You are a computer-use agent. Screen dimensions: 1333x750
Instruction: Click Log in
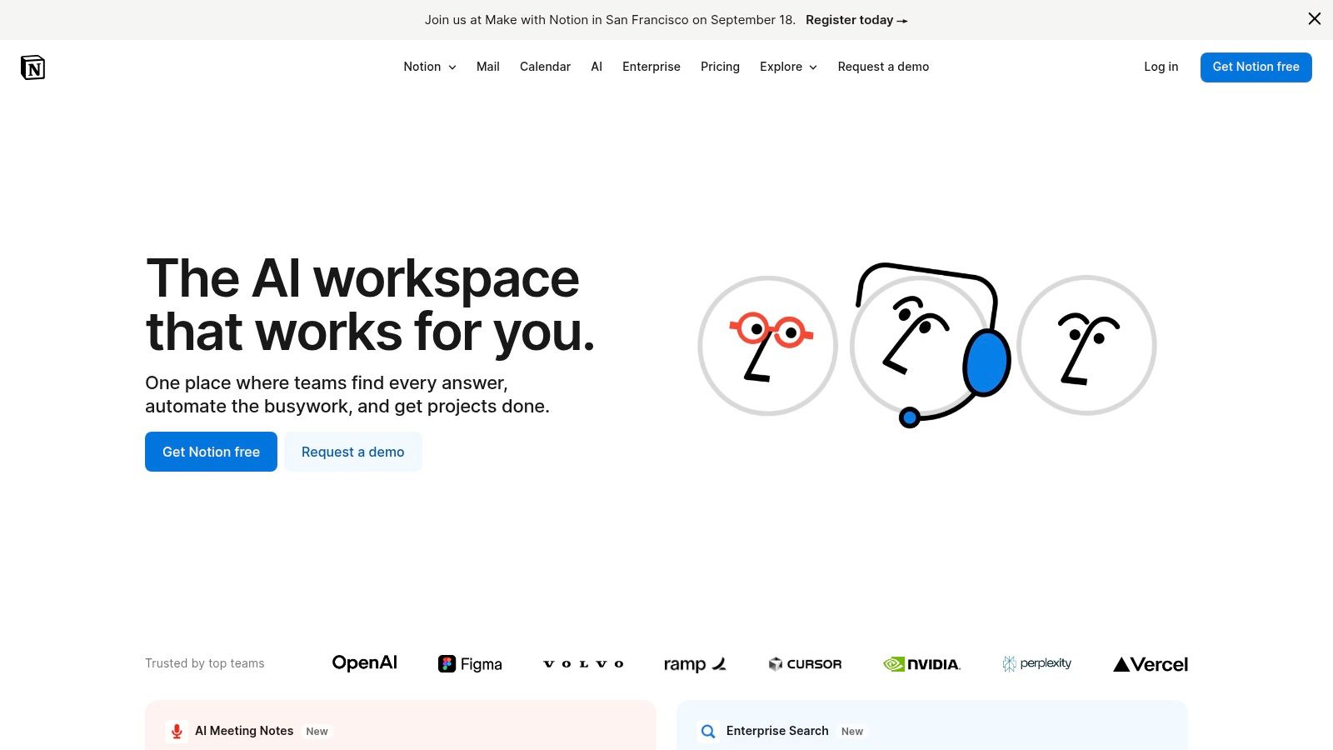[1161, 67]
